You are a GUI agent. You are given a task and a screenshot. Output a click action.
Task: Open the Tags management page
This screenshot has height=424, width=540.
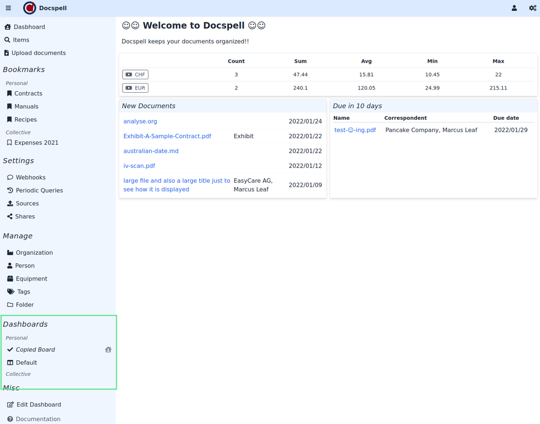pos(23,292)
